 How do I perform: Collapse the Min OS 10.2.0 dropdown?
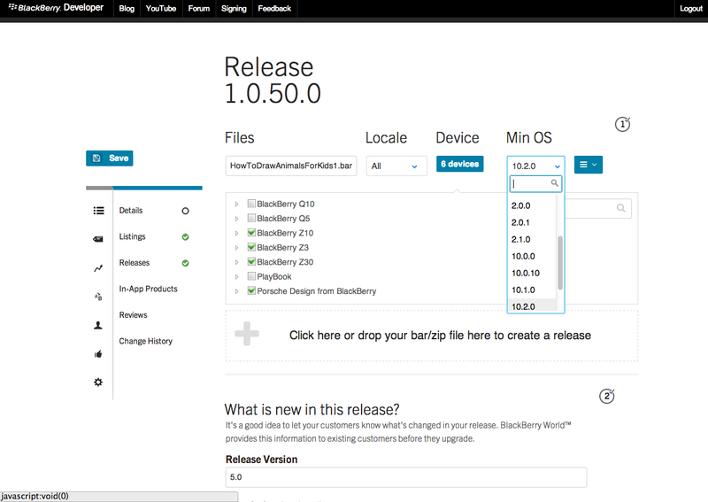pyautogui.click(x=535, y=166)
